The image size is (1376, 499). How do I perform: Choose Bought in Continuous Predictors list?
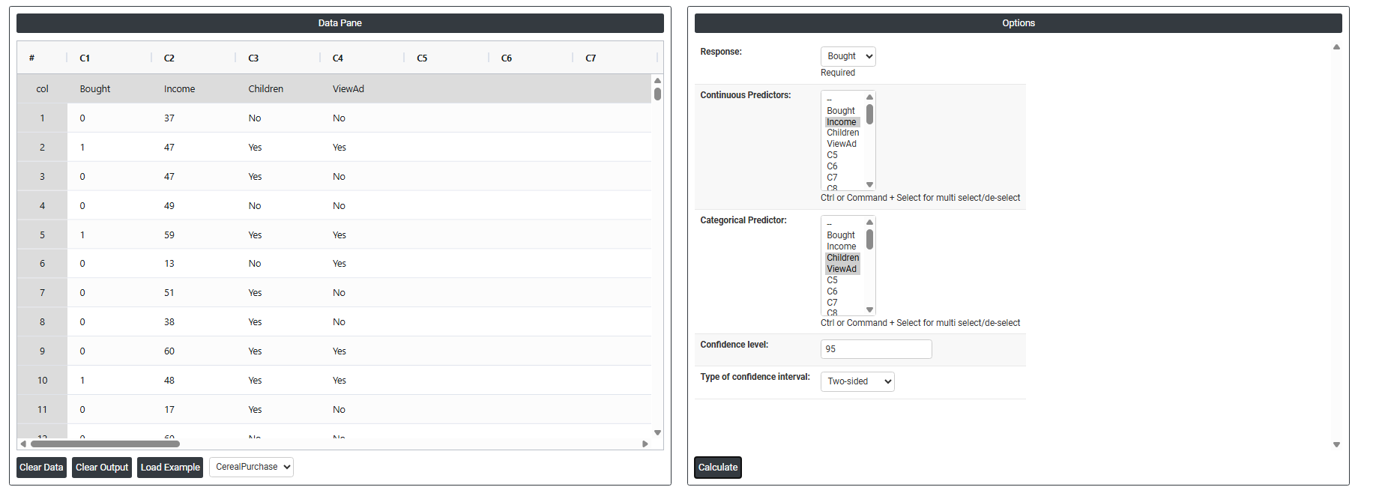coord(840,111)
